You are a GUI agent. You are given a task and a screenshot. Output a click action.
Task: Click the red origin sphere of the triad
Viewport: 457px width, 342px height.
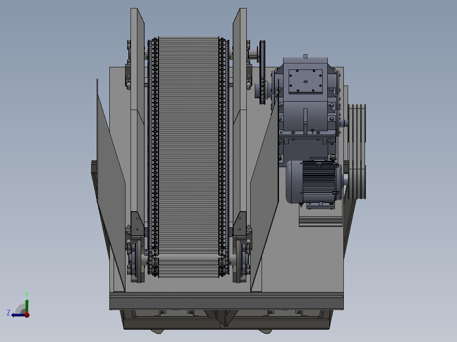pos(27,314)
